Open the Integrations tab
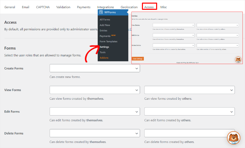 (106, 7)
